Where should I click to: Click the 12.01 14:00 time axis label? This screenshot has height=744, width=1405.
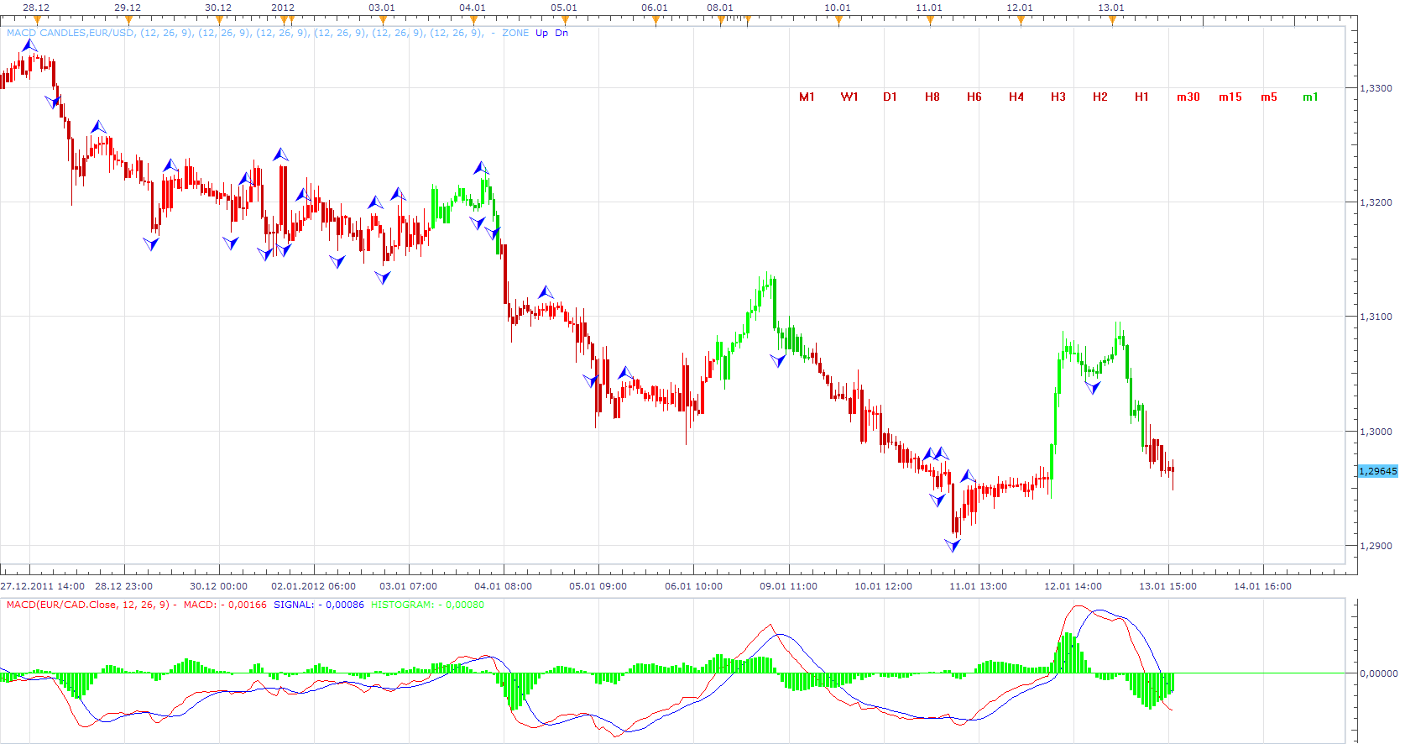pyautogui.click(x=1073, y=586)
